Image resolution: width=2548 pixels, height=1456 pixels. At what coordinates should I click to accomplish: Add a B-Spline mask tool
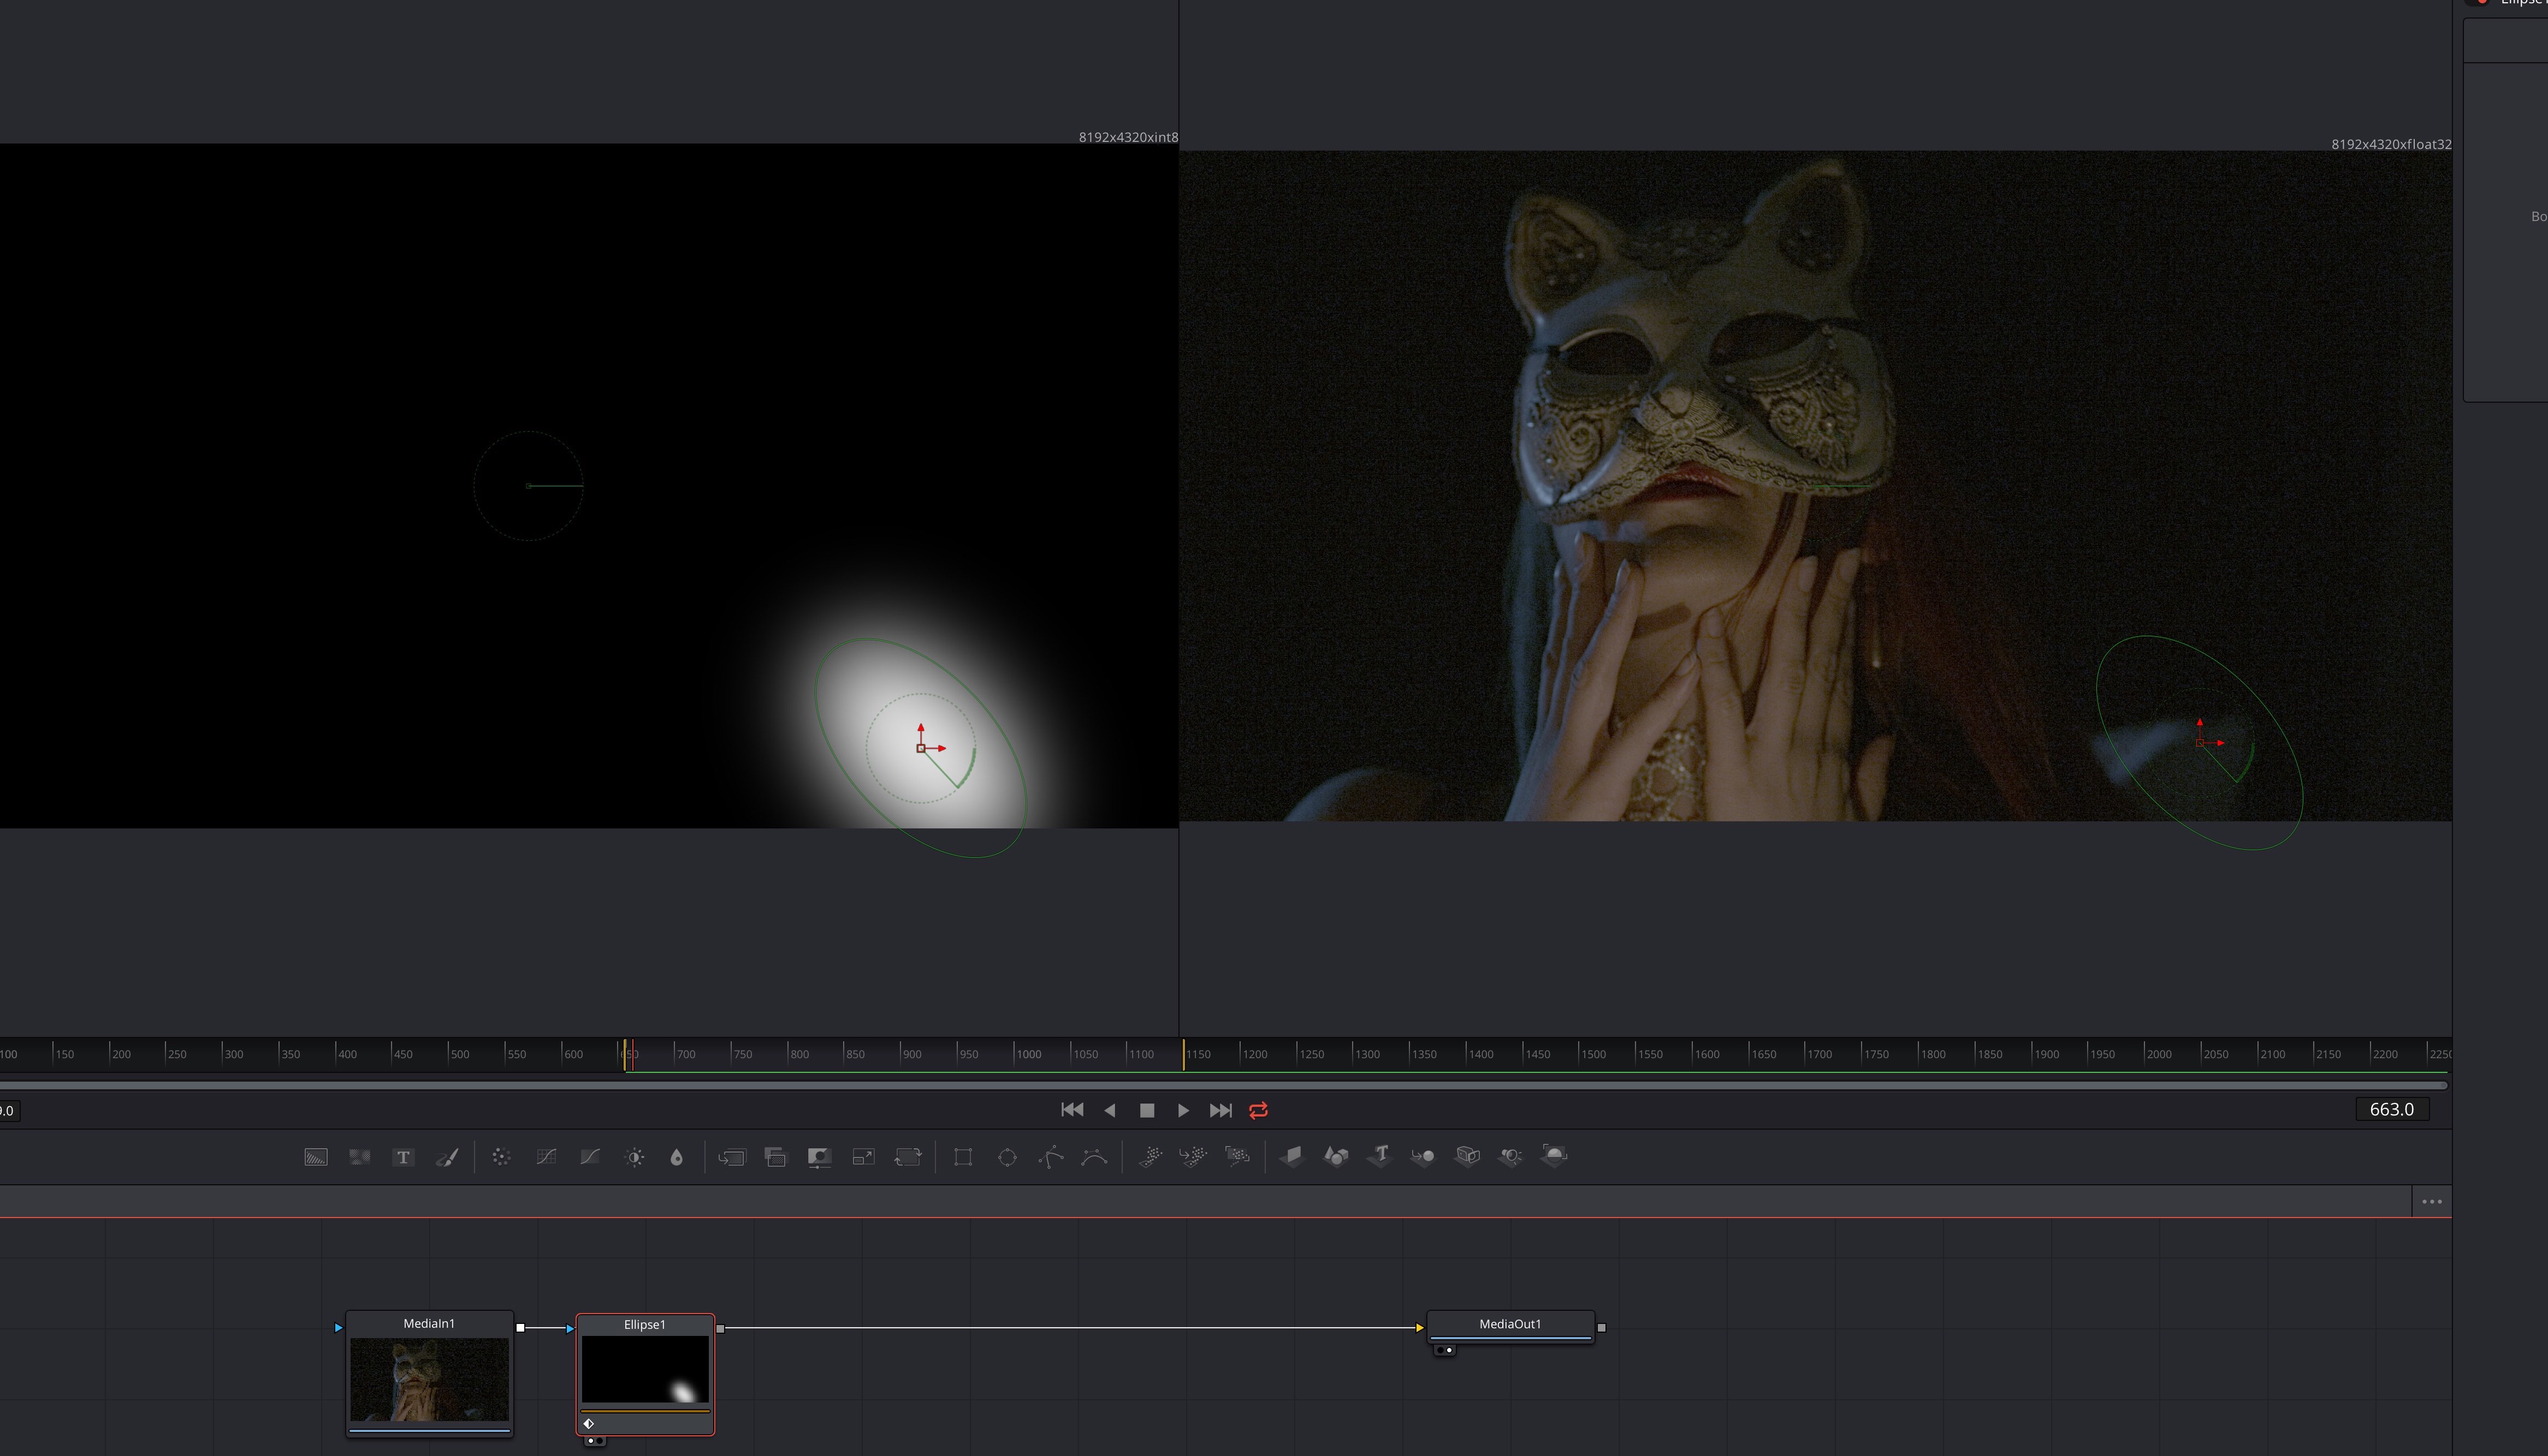(x=1094, y=1157)
